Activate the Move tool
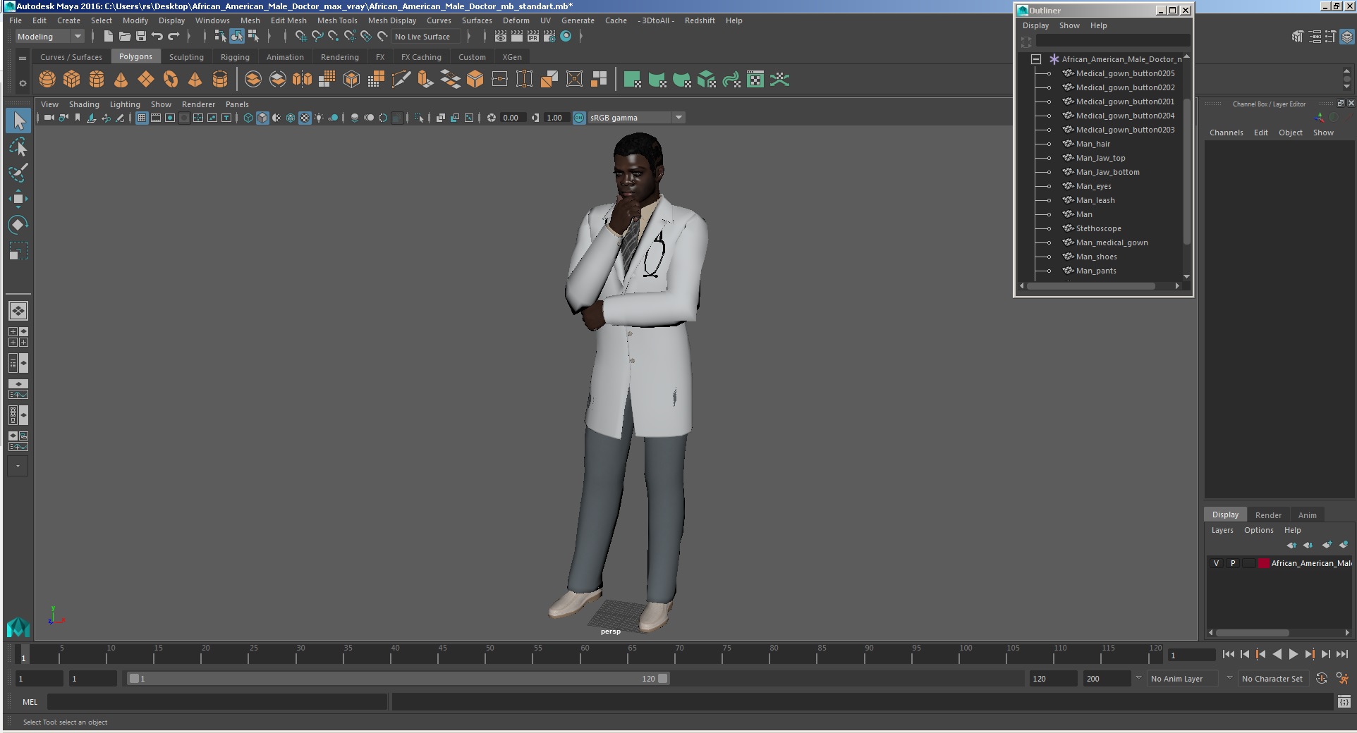The image size is (1357, 733). [18, 199]
